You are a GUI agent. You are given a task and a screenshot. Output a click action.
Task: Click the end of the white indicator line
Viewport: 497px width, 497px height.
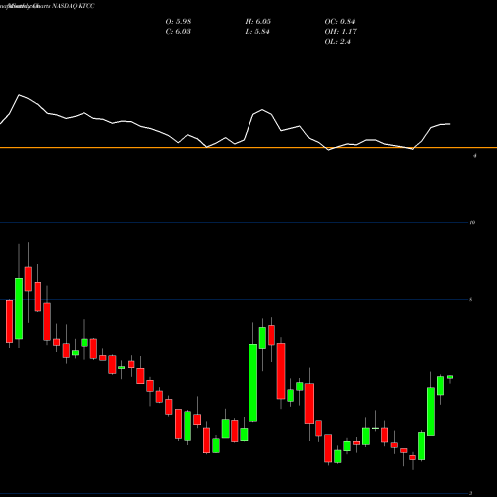[x=450, y=124]
